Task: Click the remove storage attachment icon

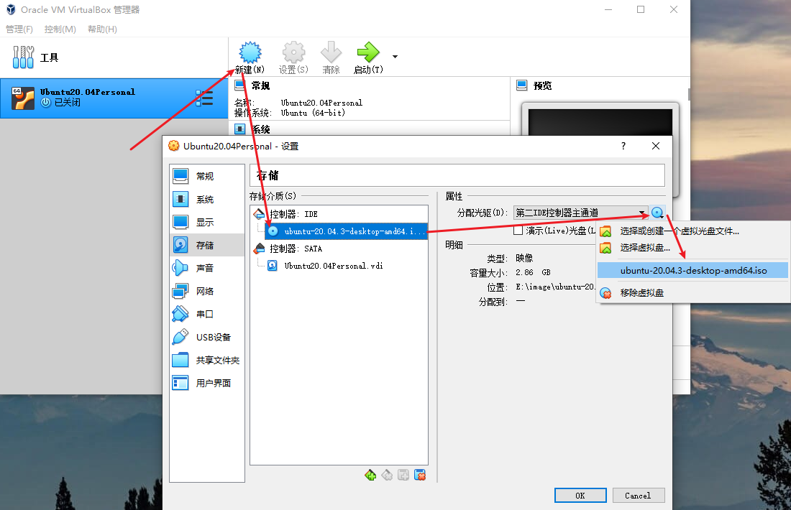Action: click(421, 474)
